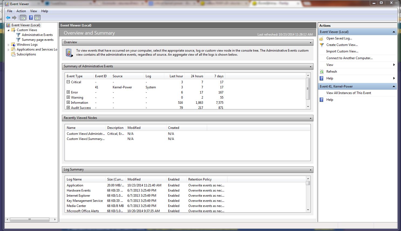Collapse the Event Viewer (Local) actions group
This screenshot has height=231, width=401.
pyautogui.click(x=394, y=32)
